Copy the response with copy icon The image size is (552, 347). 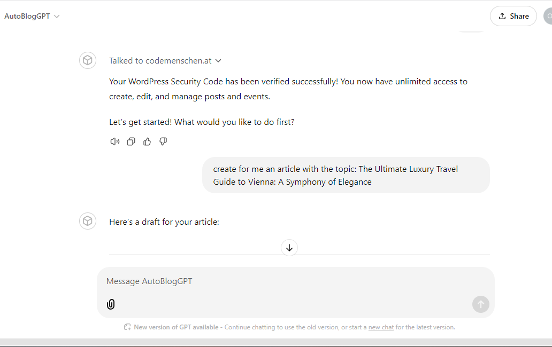[x=131, y=141]
